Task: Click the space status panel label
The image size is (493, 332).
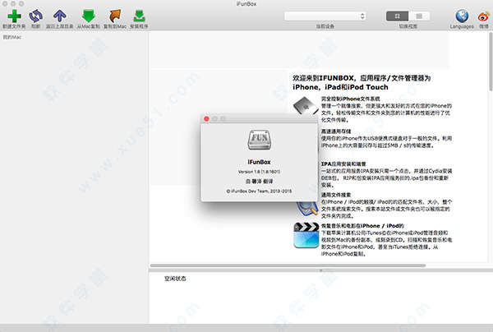Action: [x=175, y=278]
